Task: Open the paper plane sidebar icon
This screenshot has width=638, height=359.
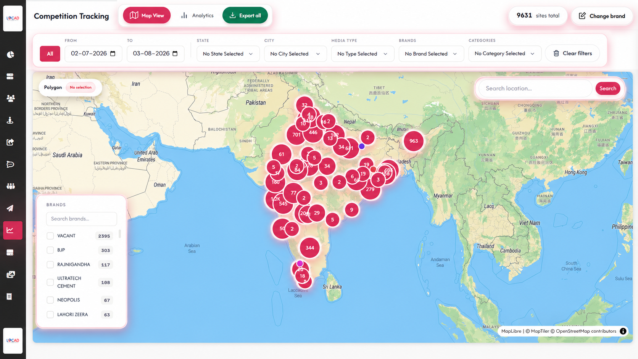Action: [x=10, y=208]
